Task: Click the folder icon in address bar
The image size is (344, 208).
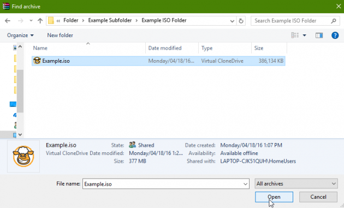Action: point(51,21)
